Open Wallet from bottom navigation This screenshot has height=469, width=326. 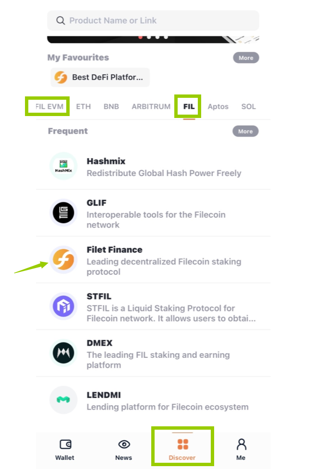pyautogui.click(x=65, y=449)
